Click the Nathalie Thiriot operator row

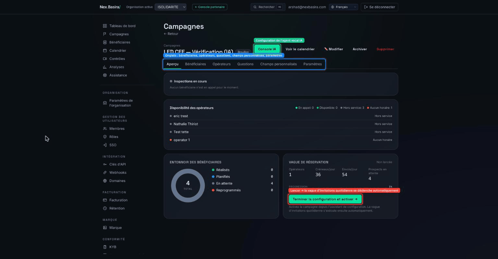(x=281, y=124)
